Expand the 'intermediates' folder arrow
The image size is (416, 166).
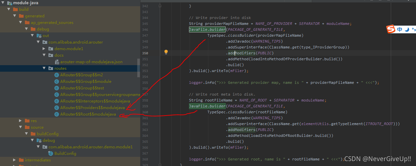[x=14, y=160]
